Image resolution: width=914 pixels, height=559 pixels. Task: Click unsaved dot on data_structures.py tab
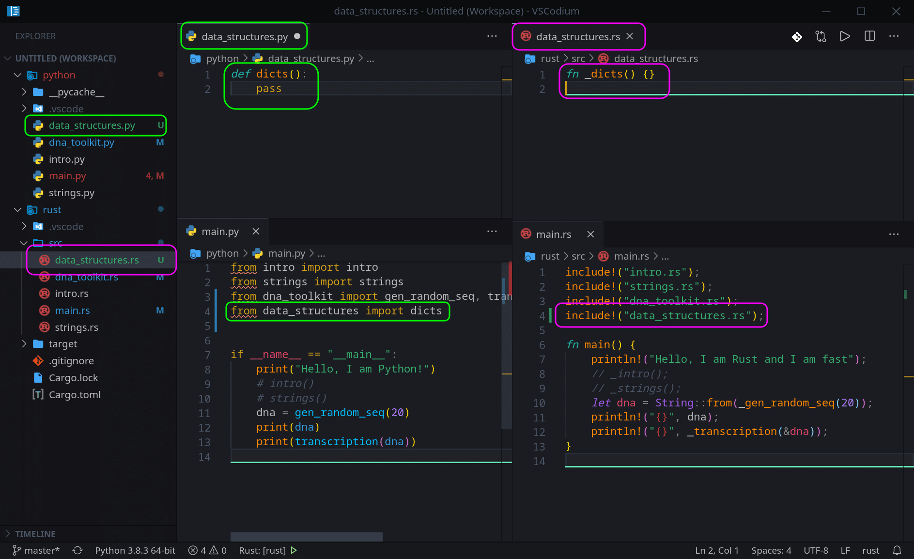coord(297,36)
